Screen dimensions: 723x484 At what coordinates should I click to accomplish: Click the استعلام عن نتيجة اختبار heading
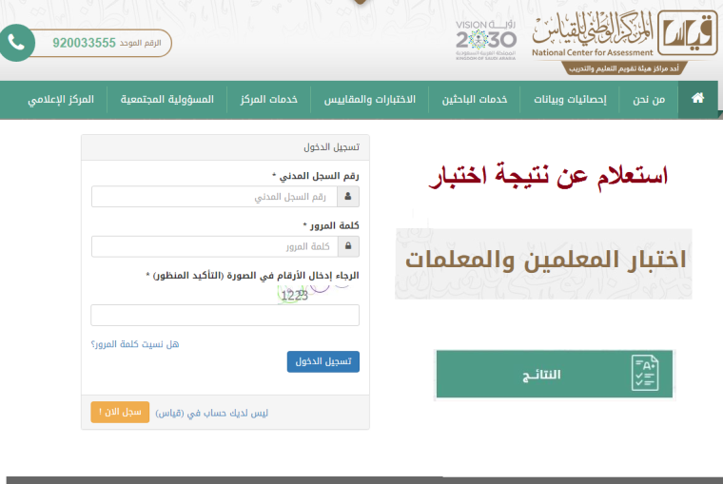click(548, 176)
